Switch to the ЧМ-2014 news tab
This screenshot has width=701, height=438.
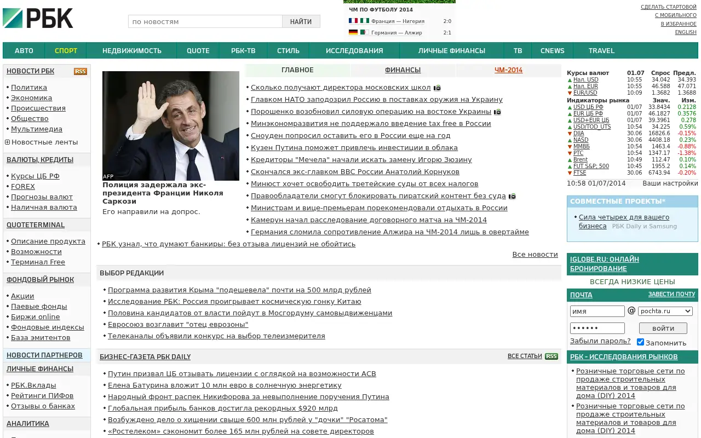click(508, 70)
